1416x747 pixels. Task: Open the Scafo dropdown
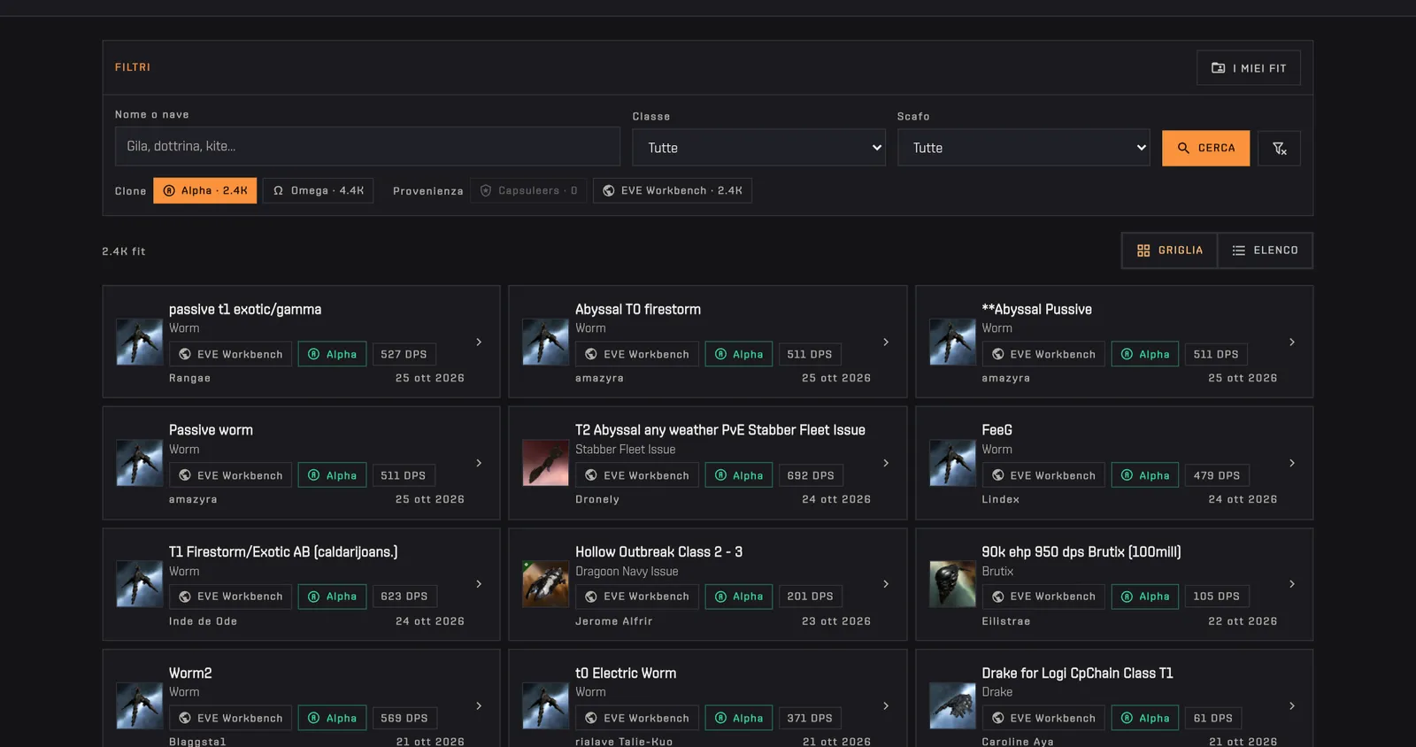tap(1024, 148)
